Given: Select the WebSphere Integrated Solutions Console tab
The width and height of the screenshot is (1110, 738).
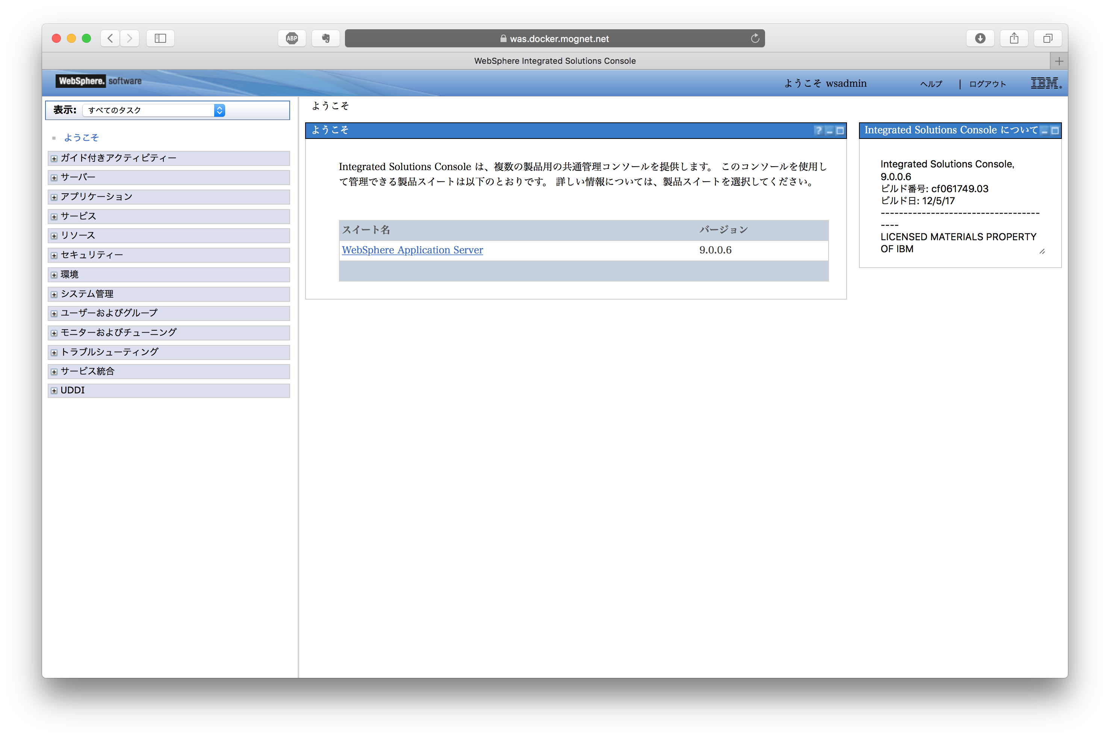Looking at the screenshot, I should coord(555,61).
